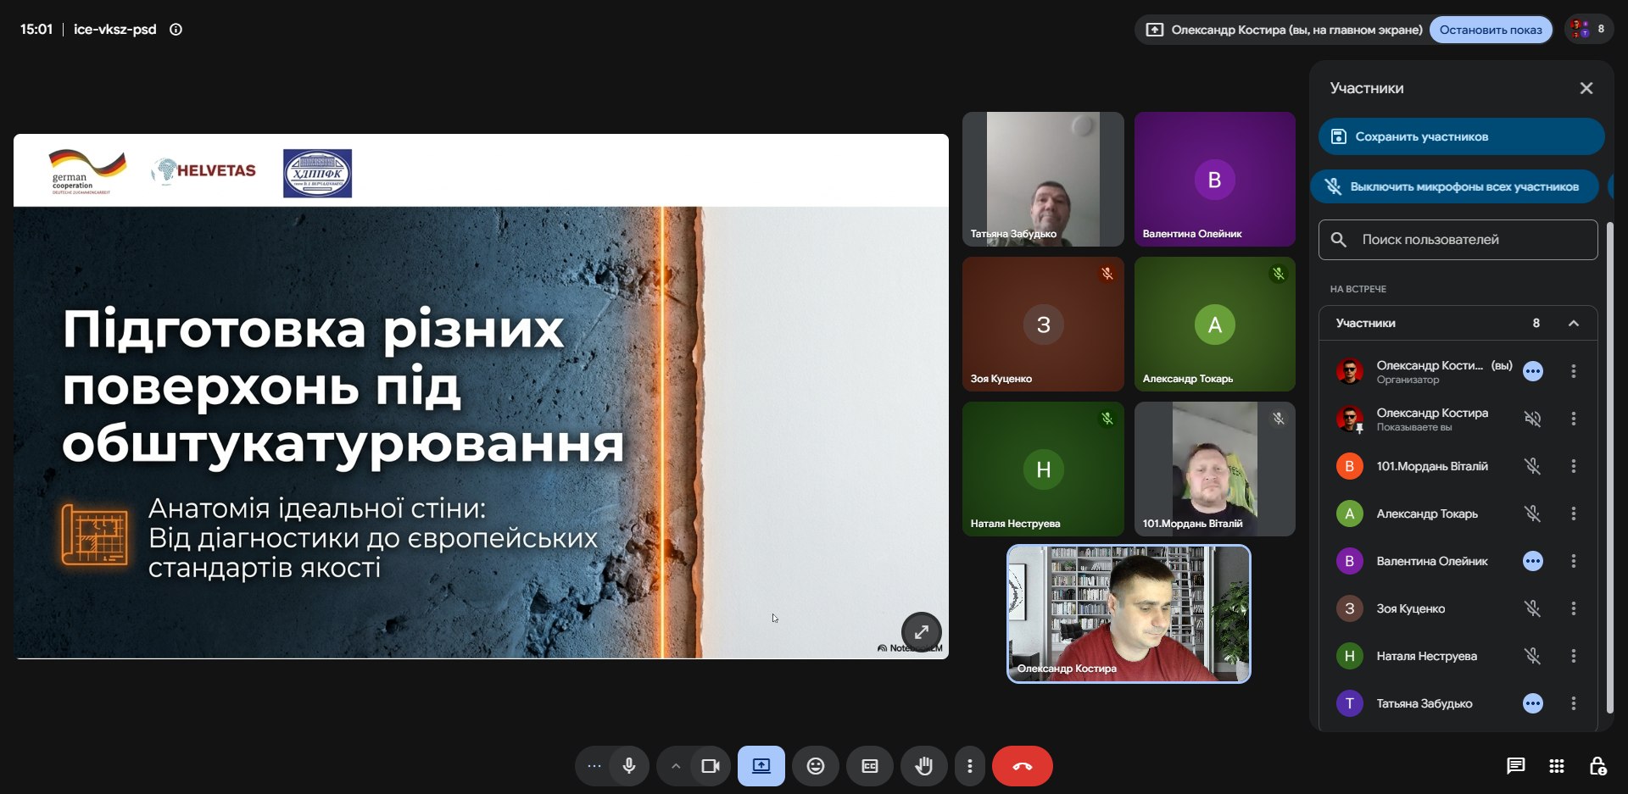Viewport: 1628px width, 794px height.
Task: Click the Поиск пользователей search field
Action: click(1458, 240)
